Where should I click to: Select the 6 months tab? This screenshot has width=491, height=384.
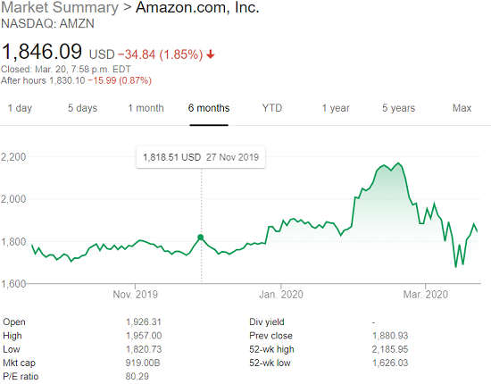[x=209, y=108]
